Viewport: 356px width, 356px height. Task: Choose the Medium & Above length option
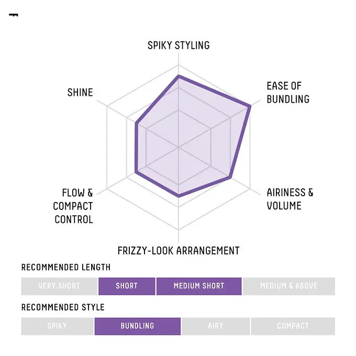coord(288,286)
